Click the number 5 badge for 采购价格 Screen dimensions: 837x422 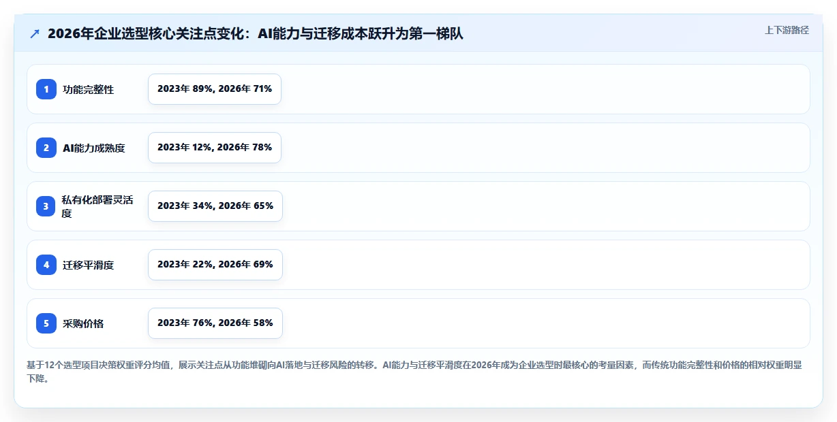tap(46, 323)
